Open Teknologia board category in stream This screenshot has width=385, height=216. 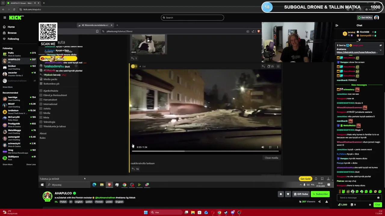point(49,122)
